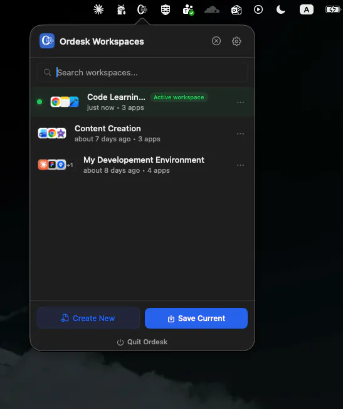Click Quit Ordesk
This screenshot has width=343, height=409.
[x=142, y=342]
